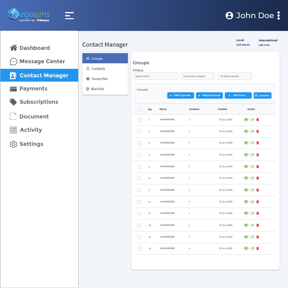Switch to the Contacts tab
The image size is (288, 288).
coord(105,69)
